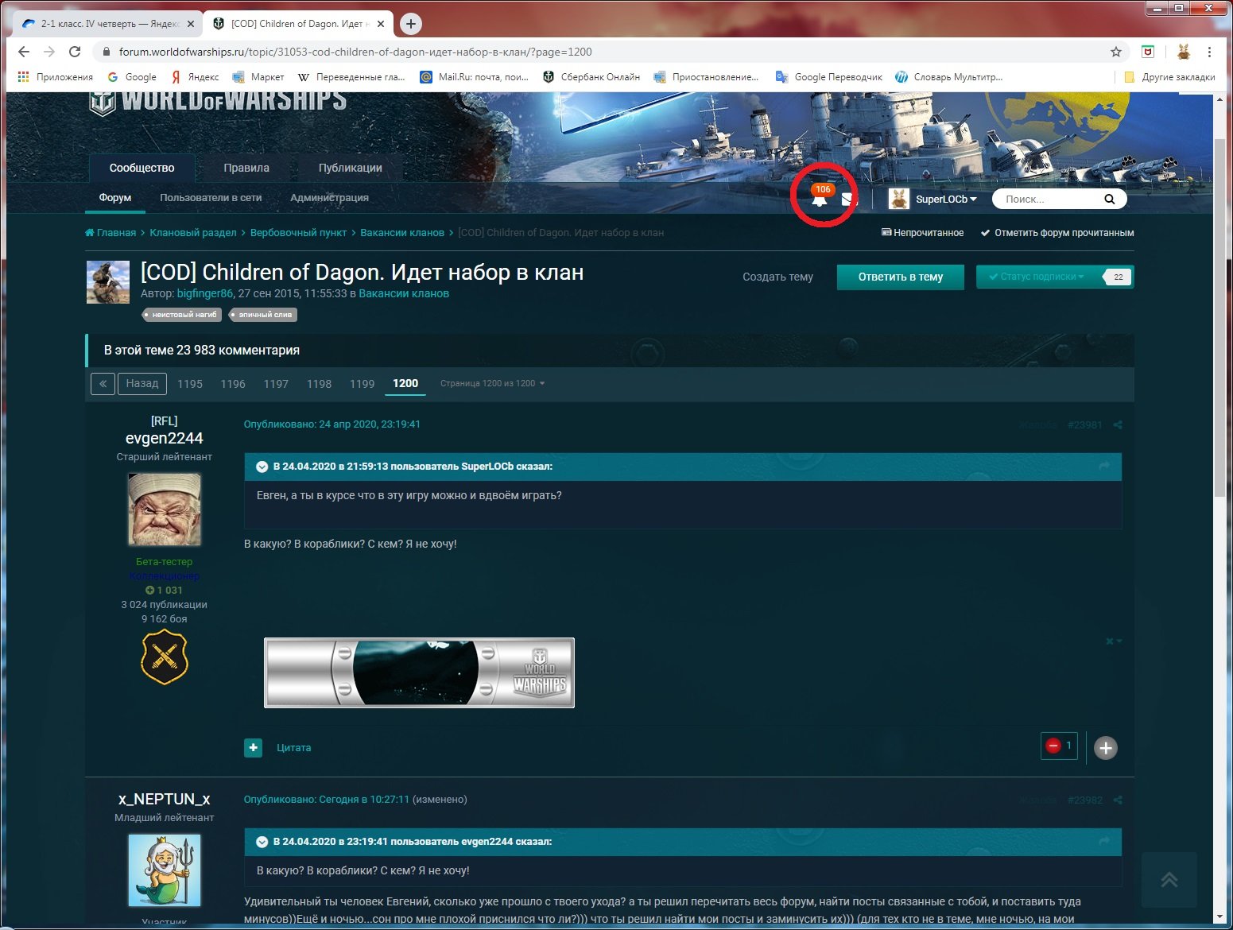Open Приложения apps shortcut
The width and height of the screenshot is (1233, 930).
pyautogui.click(x=55, y=77)
